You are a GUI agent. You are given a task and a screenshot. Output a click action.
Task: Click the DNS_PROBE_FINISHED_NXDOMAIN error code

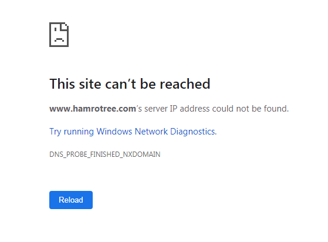point(105,154)
